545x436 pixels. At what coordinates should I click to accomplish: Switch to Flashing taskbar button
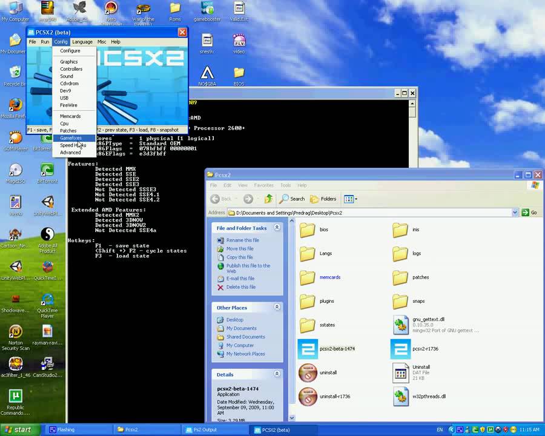(x=79, y=430)
